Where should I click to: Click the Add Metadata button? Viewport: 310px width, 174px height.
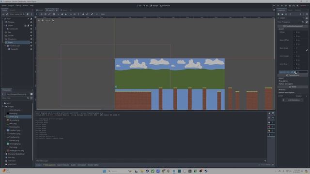[292, 100]
